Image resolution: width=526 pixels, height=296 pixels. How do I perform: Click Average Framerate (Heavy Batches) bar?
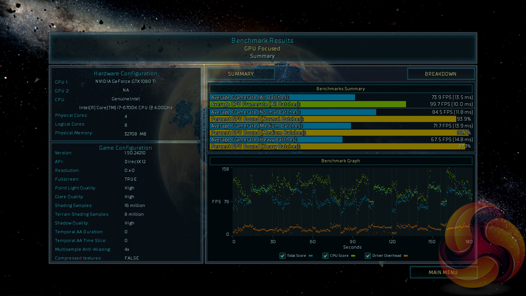tap(276, 140)
